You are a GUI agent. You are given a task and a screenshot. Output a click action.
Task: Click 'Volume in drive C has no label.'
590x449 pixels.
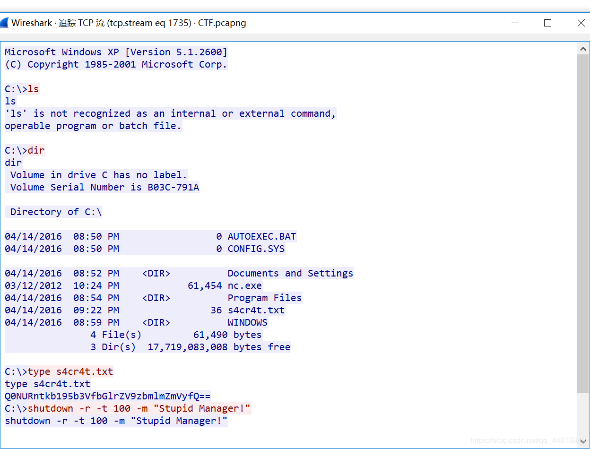click(x=99, y=175)
